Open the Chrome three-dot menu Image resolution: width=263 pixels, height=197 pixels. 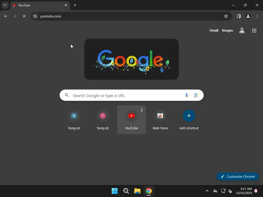pyautogui.click(x=257, y=16)
